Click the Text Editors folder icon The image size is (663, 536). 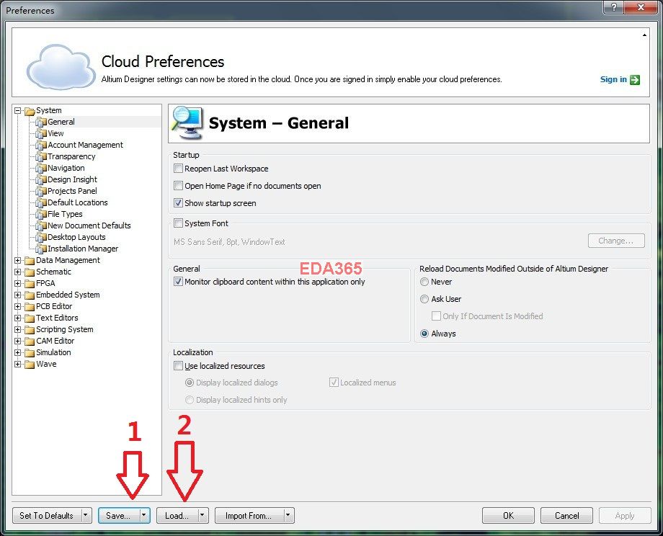click(x=30, y=318)
